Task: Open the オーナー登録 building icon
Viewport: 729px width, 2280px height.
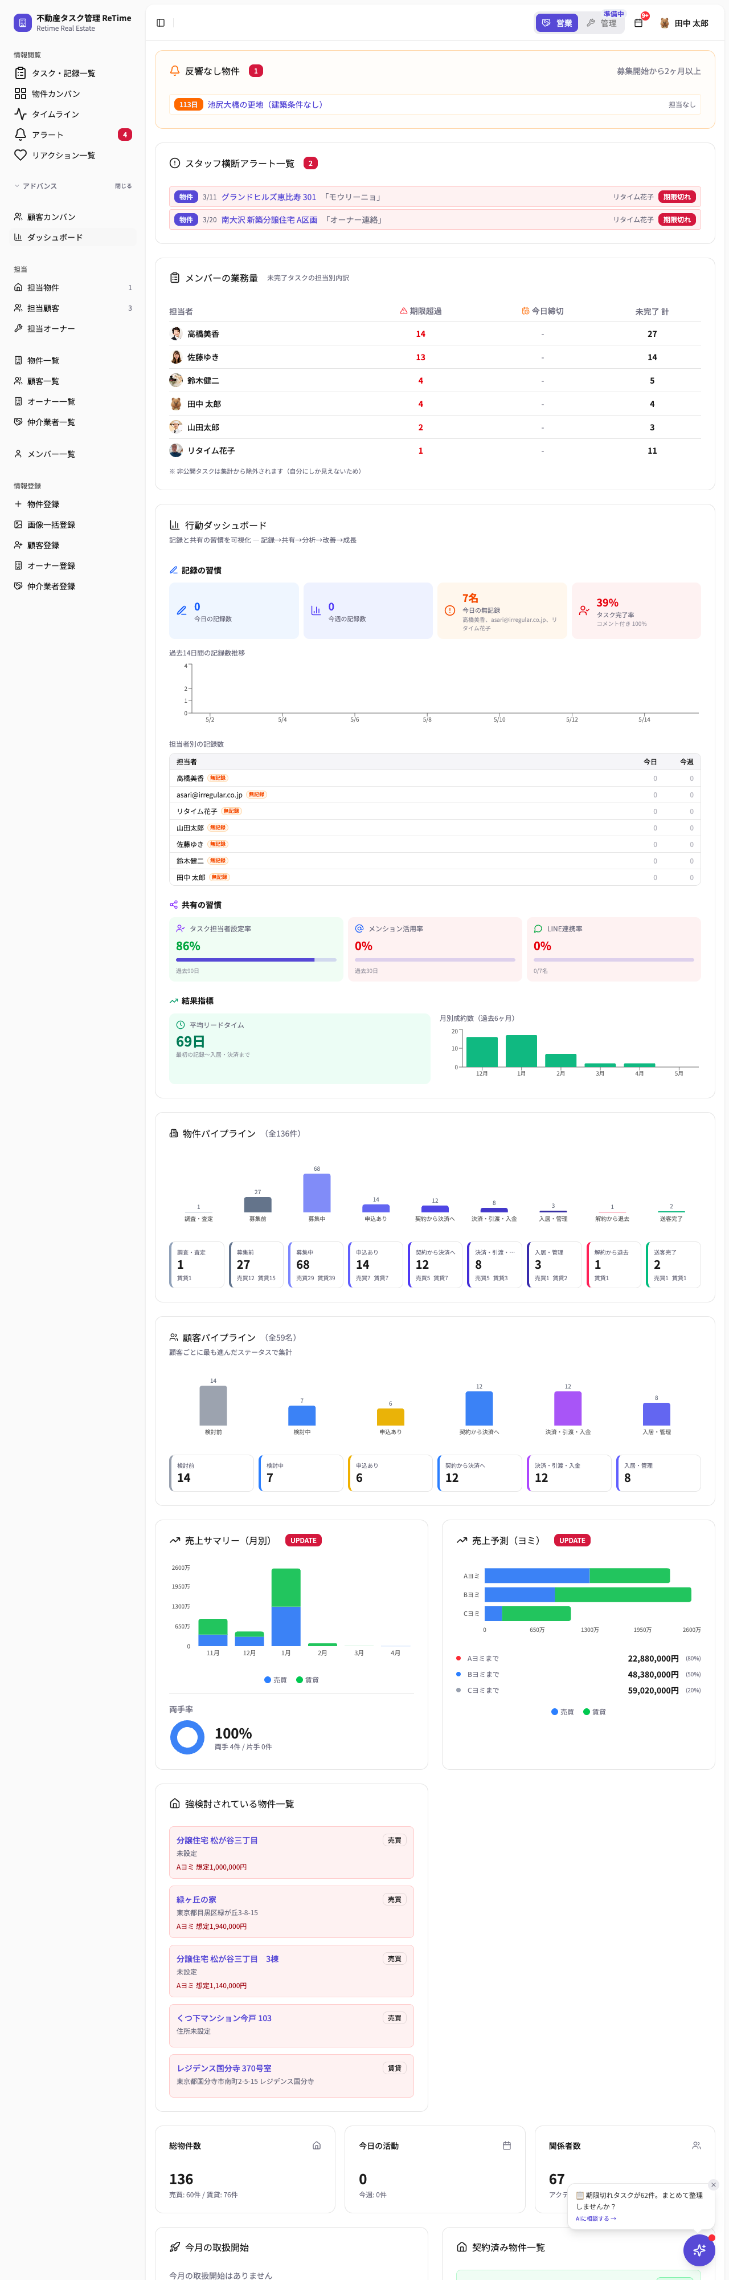Action: 18,565
